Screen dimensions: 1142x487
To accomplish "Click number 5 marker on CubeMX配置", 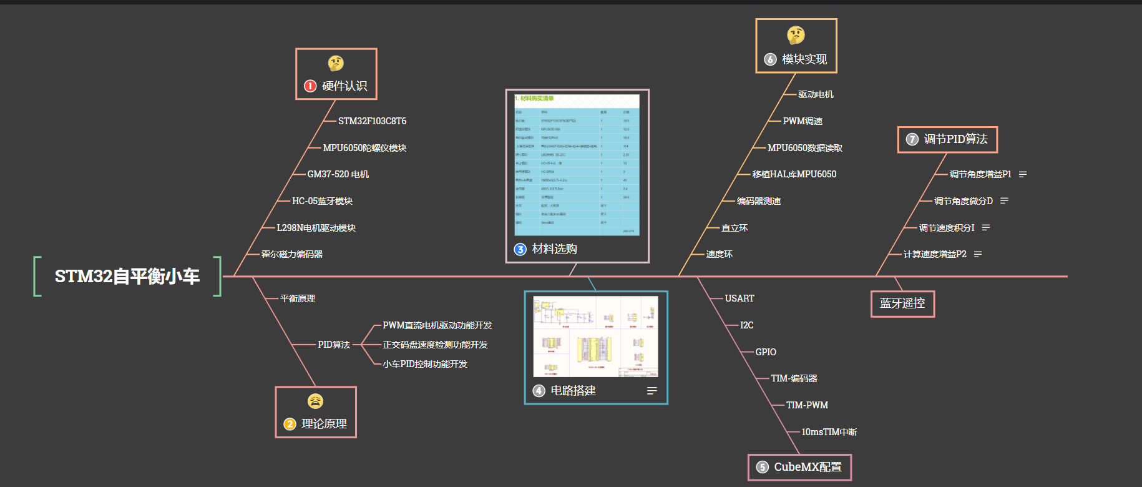I will click(x=762, y=467).
